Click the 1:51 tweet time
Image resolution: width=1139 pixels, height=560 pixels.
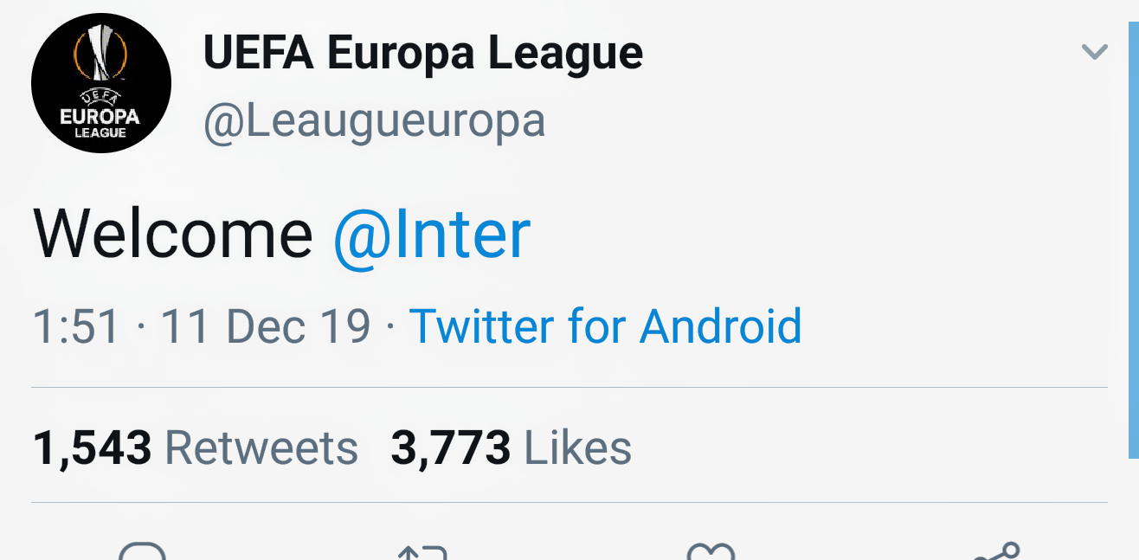75,327
